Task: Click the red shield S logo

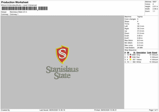Action: click(62, 55)
